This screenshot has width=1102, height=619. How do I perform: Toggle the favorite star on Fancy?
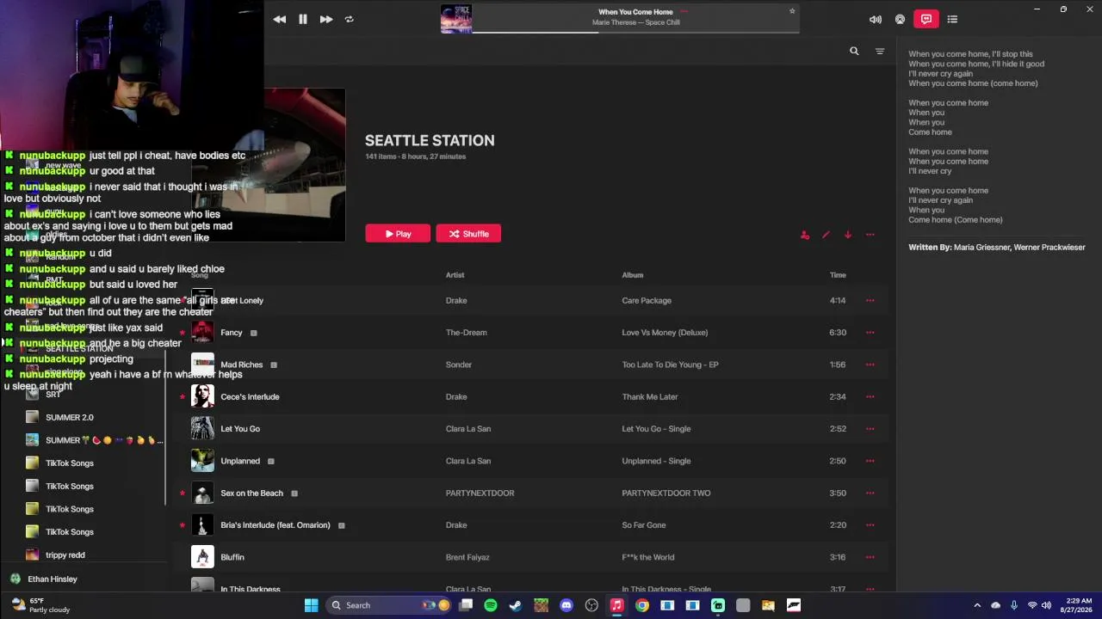[183, 333]
